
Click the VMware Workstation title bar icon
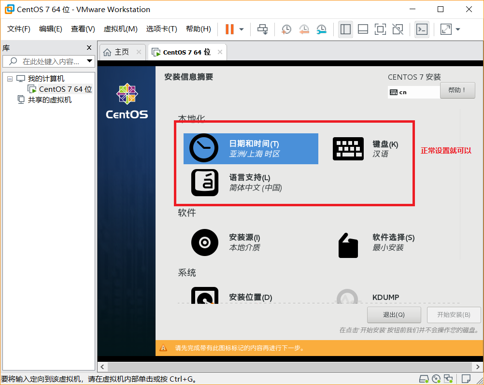10,9
